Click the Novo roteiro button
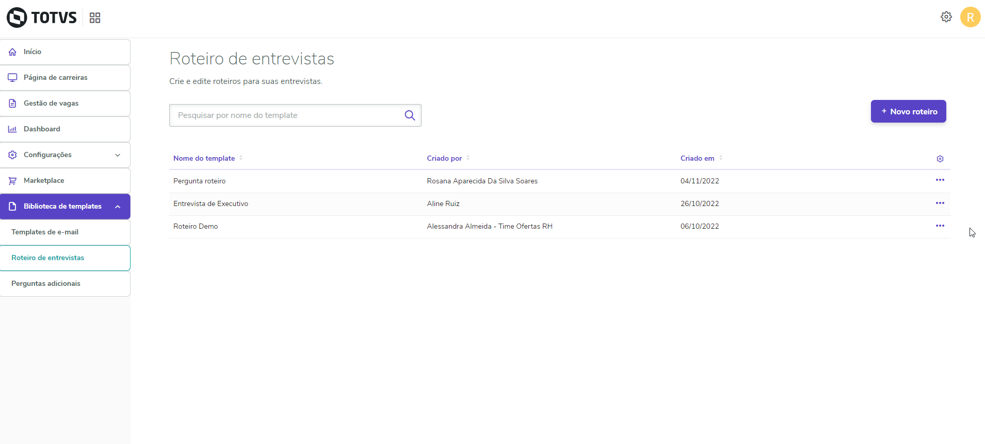The image size is (985, 444). [x=908, y=111]
